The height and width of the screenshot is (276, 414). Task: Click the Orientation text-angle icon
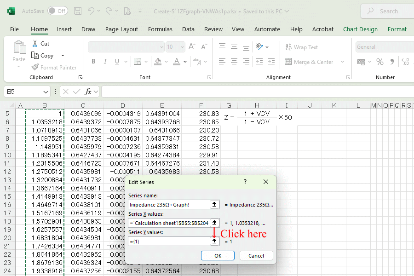pos(259,47)
